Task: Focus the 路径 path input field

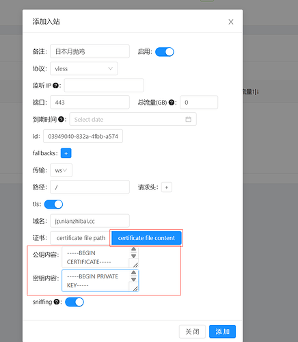Action: click(90, 187)
